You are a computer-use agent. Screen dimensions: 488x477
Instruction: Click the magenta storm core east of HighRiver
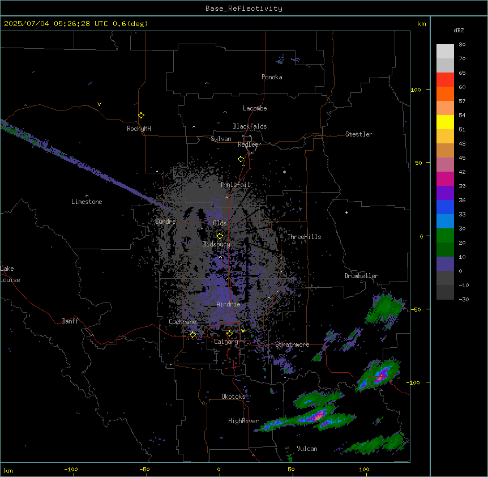click(x=319, y=415)
